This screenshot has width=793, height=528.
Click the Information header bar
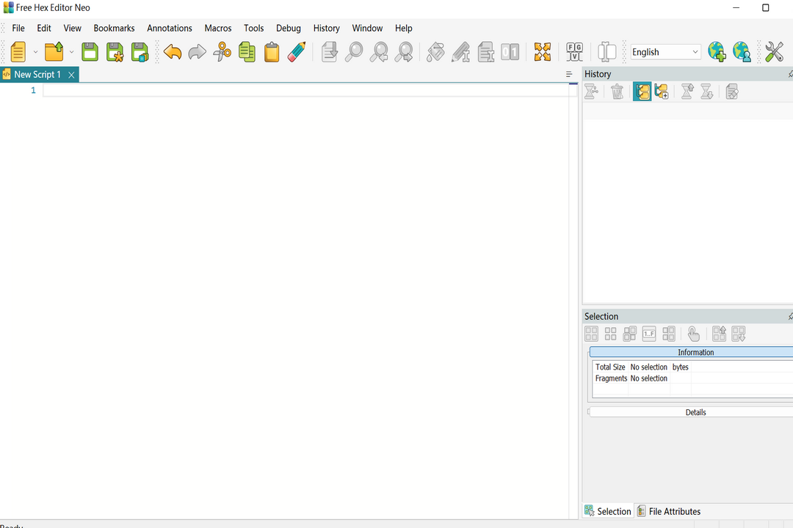[695, 352]
